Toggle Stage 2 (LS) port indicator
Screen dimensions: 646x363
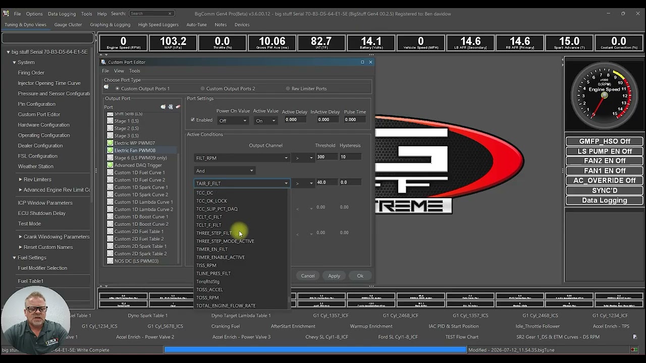[110, 128]
